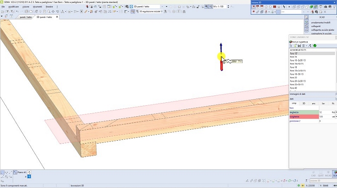Select the green shaded cube view icon
337x188 pixels.
pyautogui.click(x=311, y=7)
